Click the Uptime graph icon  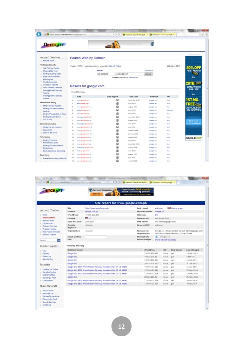click(x=169, y=208)
